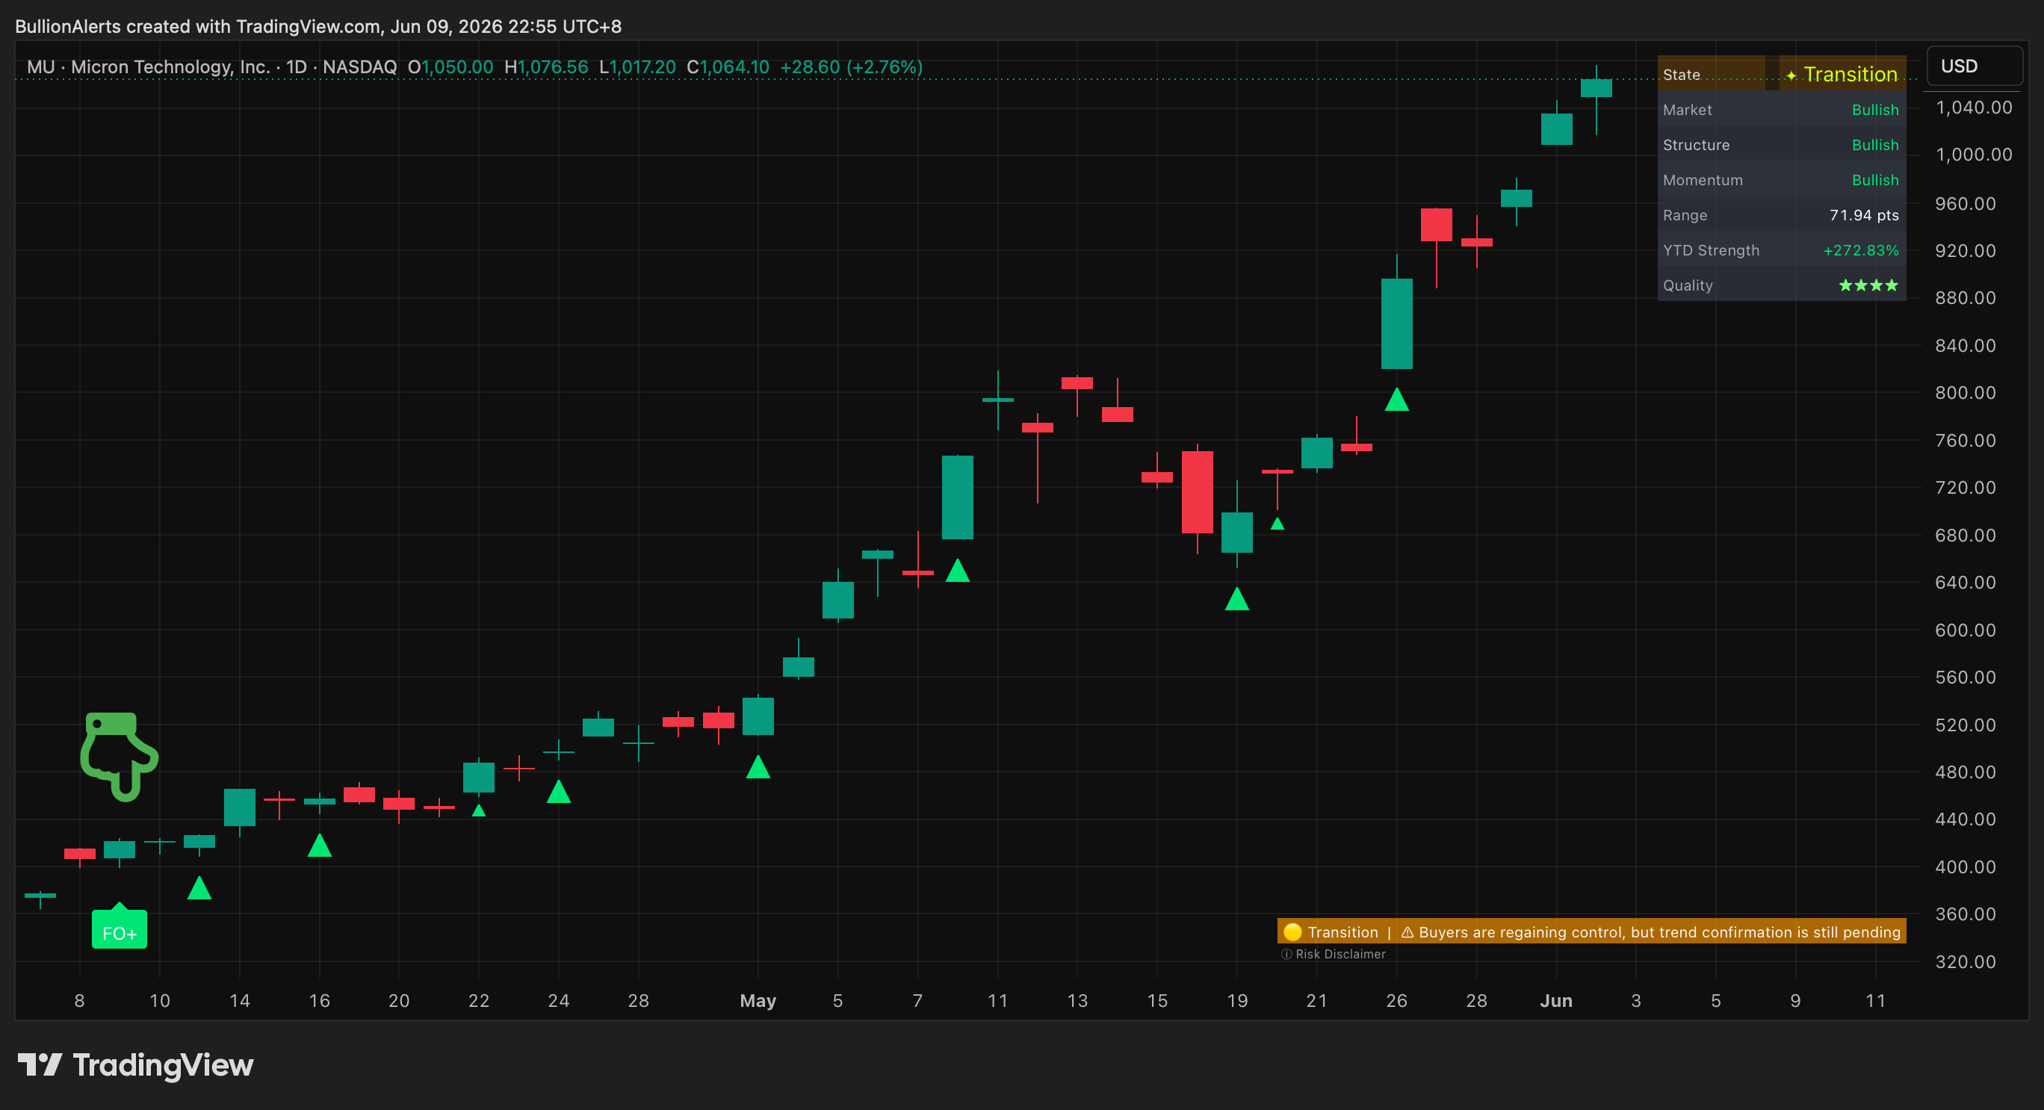Viewport: 2044px width, 1110px height.
Task: Click the sparkle icon beside Transition state
Action: [x=1791, y=75]
